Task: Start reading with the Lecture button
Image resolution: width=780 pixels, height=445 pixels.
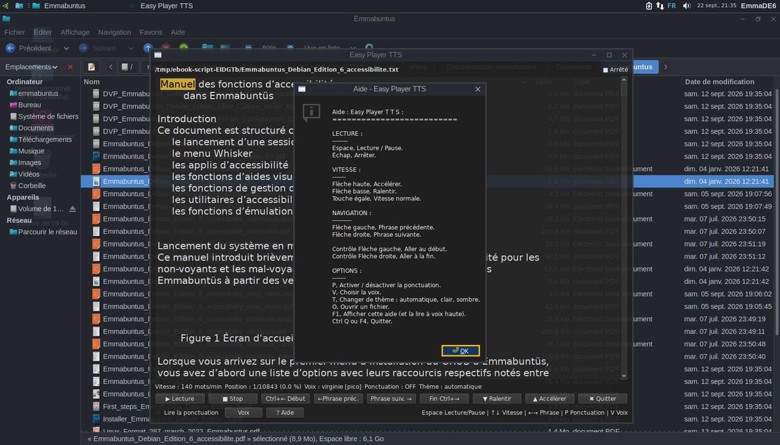Action: point(179,399)
